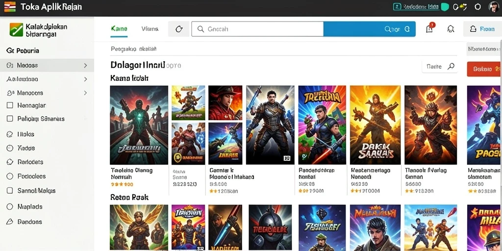Screen dimensions: 502x251
Task: Check the Pelidaju Sinanais checkbox
Action: (x=10, y=119)
